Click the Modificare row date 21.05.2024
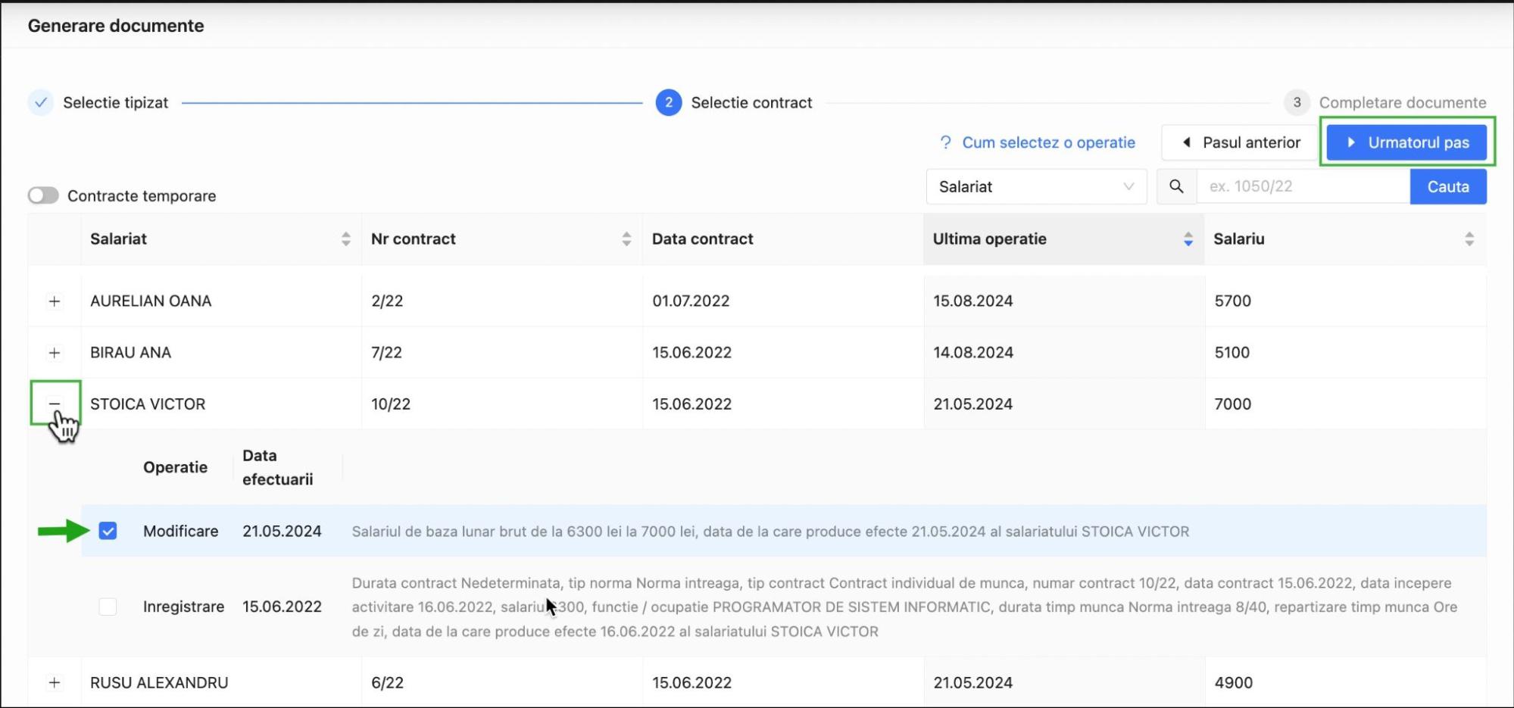Screen dimensions: 1514x708 tap(282, 532)
